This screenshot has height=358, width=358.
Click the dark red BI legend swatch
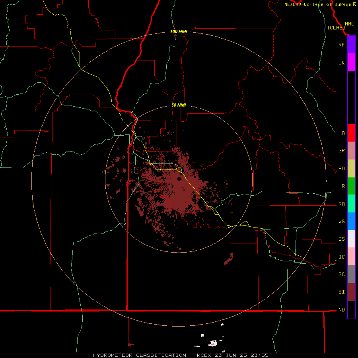(351, 292)
